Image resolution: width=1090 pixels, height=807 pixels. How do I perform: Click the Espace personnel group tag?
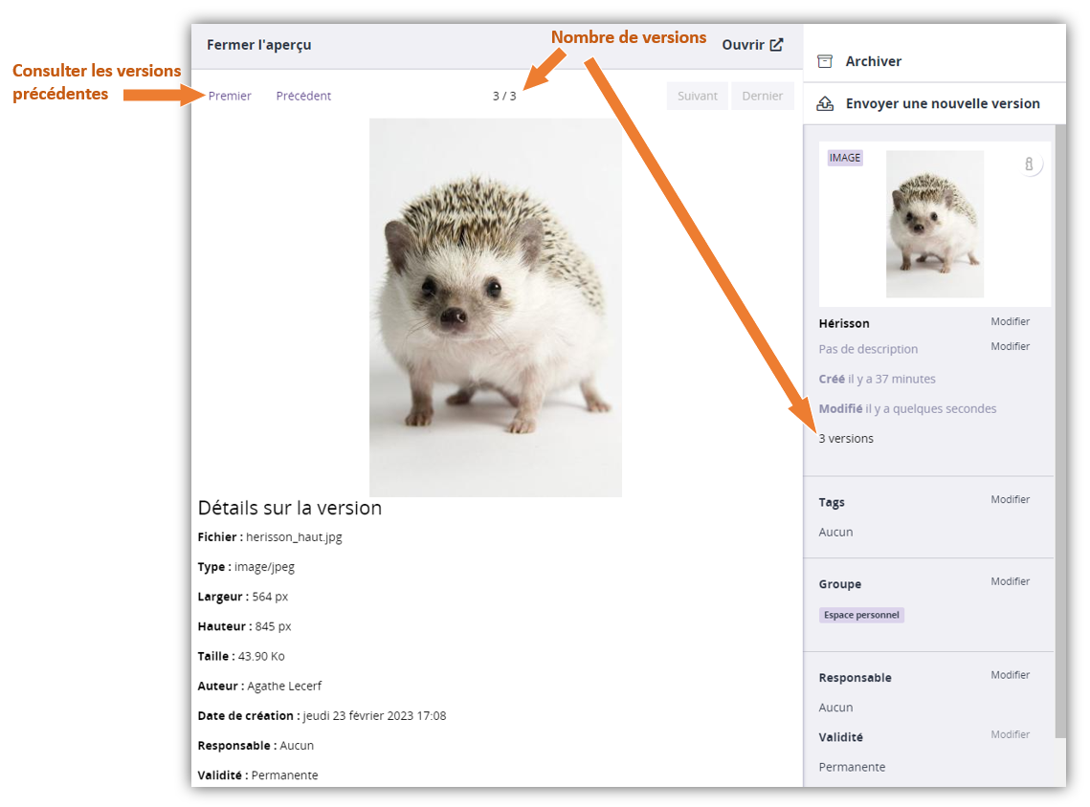point(861,615)
